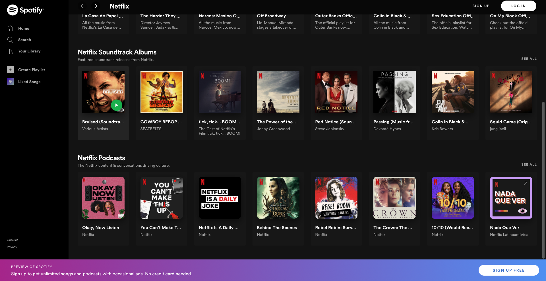Click the jung jaeil artist name
The image size is (546, 281).
pos(498,129)
